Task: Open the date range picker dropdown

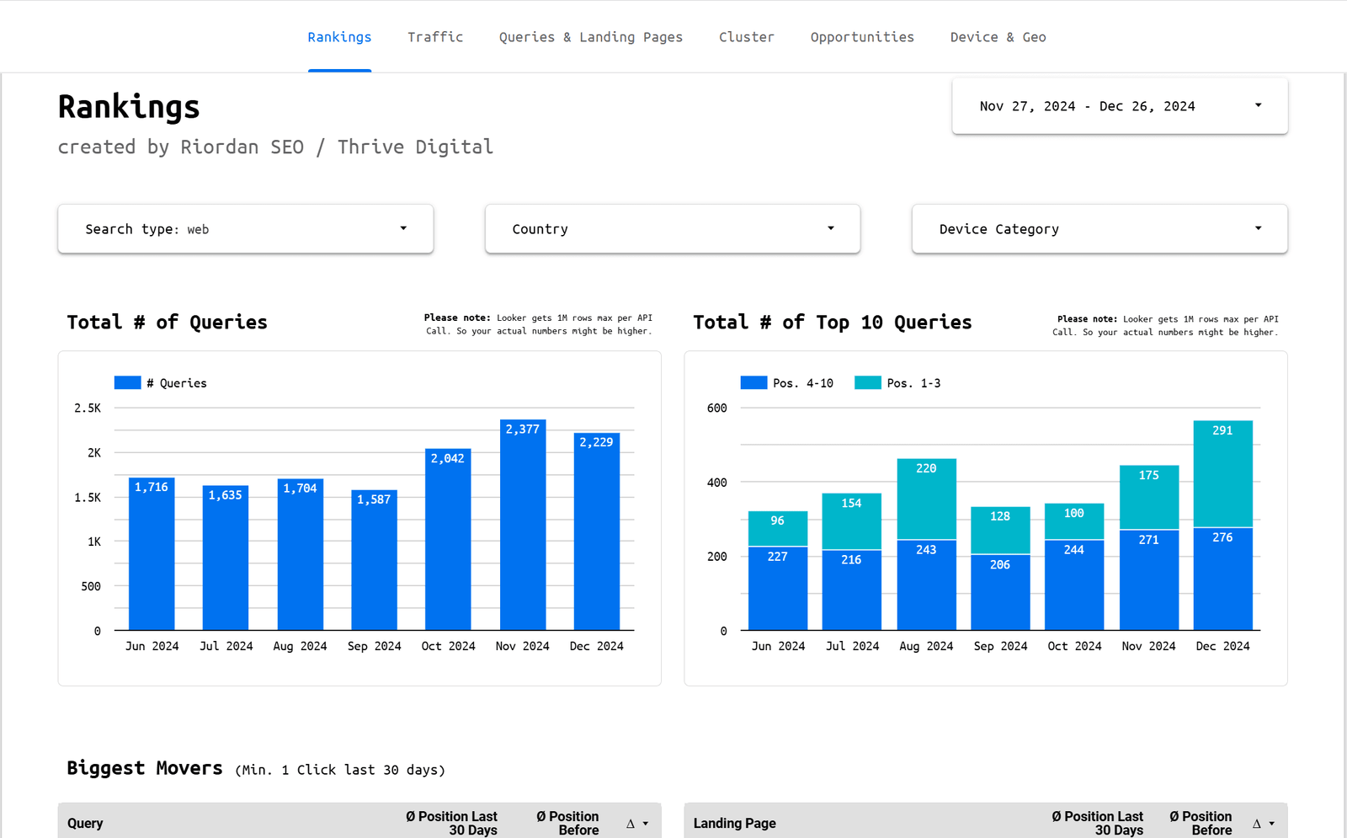Action: pyautogui.click(x=1120, y=106)
